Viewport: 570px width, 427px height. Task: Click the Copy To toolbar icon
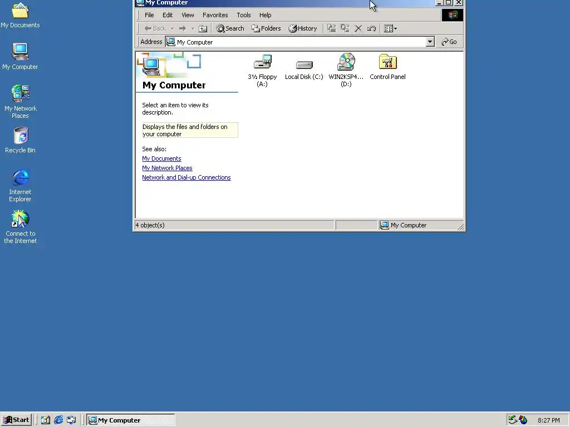345,28
